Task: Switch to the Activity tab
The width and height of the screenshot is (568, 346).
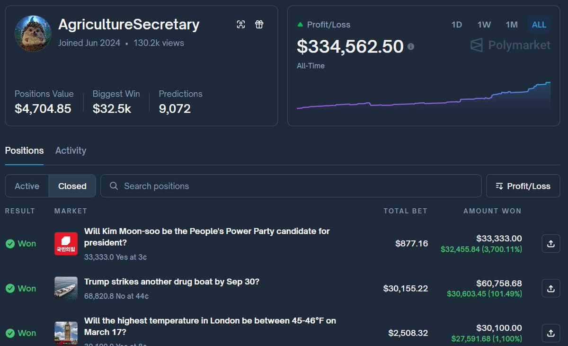Action: (x=71, y=151)
